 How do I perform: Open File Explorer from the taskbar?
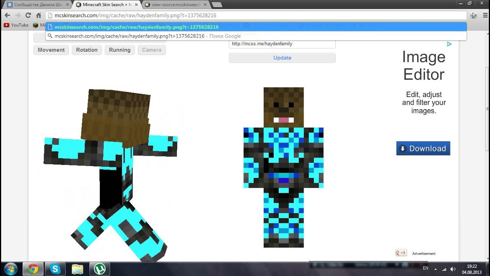(77, 269)
